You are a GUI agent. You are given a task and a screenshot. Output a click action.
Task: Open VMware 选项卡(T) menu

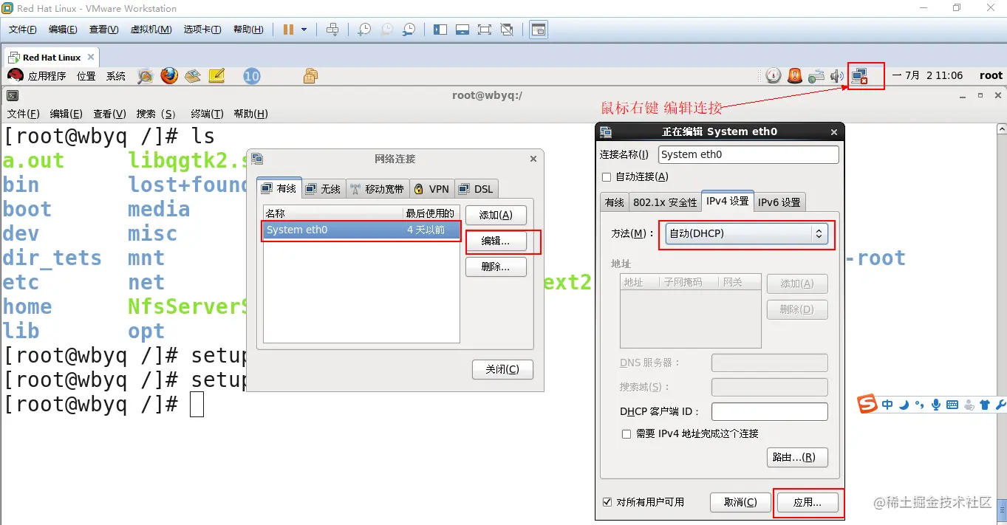[x=202, y=30]
